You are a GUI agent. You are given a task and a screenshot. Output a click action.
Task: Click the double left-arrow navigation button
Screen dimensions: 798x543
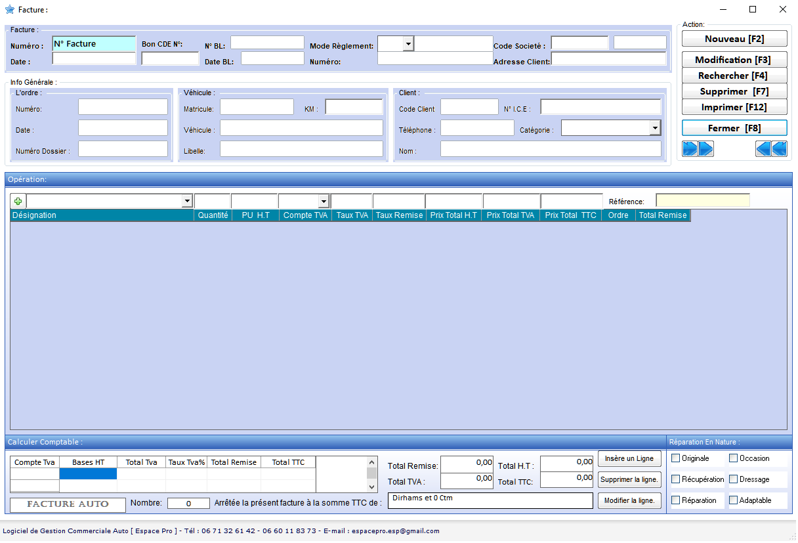pyautogui.click(x=780, y=149)
